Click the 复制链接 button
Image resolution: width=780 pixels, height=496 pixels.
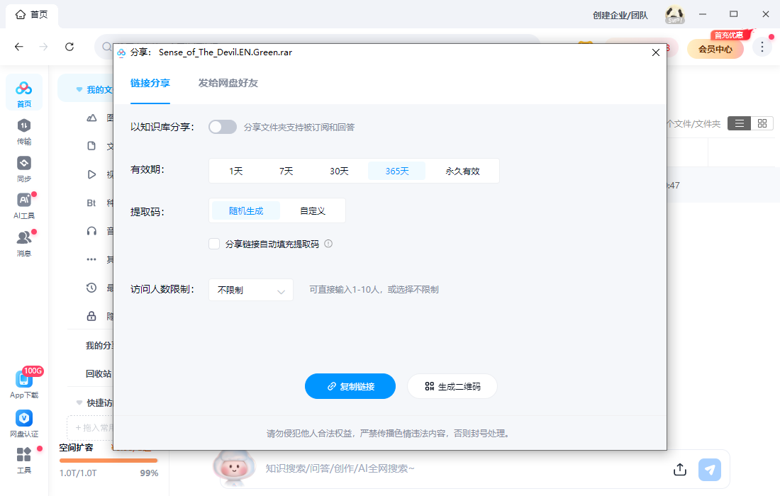pos(350,386)
